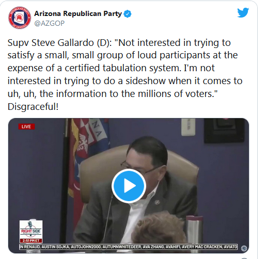Viewport: 266px width, 259px height.
Task: Open the Arizona Republican Party profile avatar
Action: pyautogui.click(x=20, y=18)
